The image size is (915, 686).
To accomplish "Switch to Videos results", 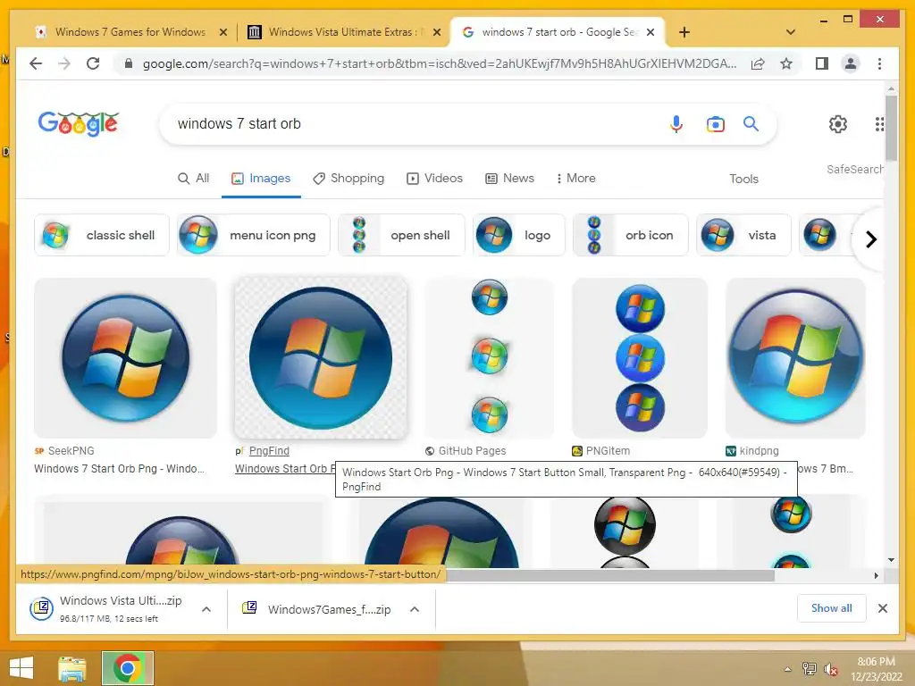I will (x=435, y=178).
